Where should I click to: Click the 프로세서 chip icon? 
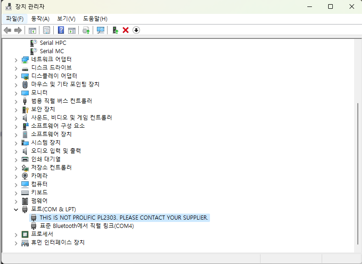point(25,234)
